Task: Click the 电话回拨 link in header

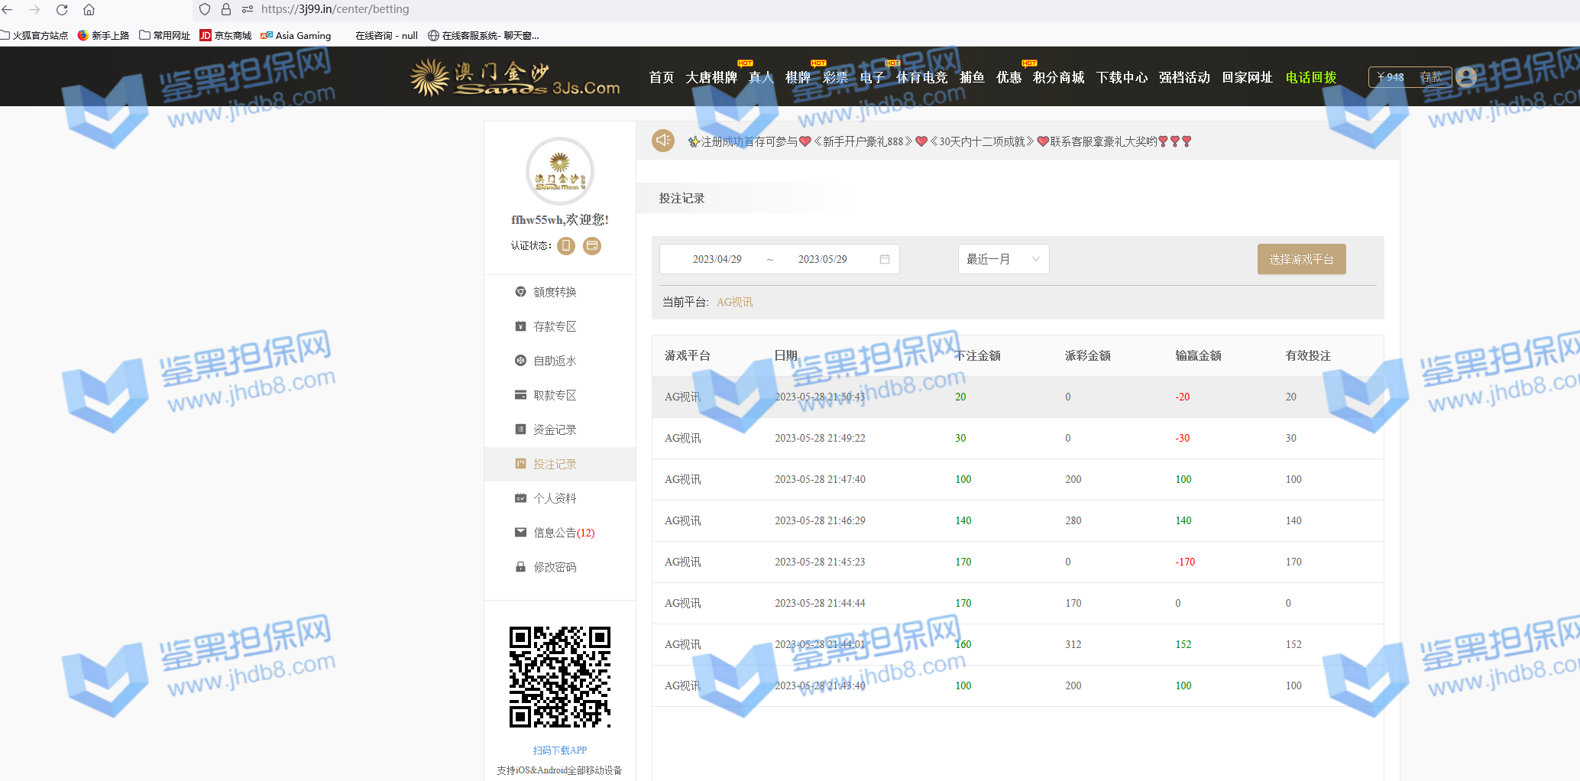Action: (1310, 77)
